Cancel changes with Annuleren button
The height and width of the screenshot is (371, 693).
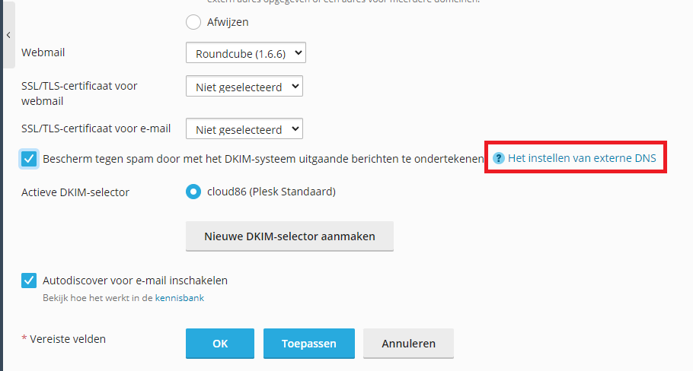coord(408,344)
